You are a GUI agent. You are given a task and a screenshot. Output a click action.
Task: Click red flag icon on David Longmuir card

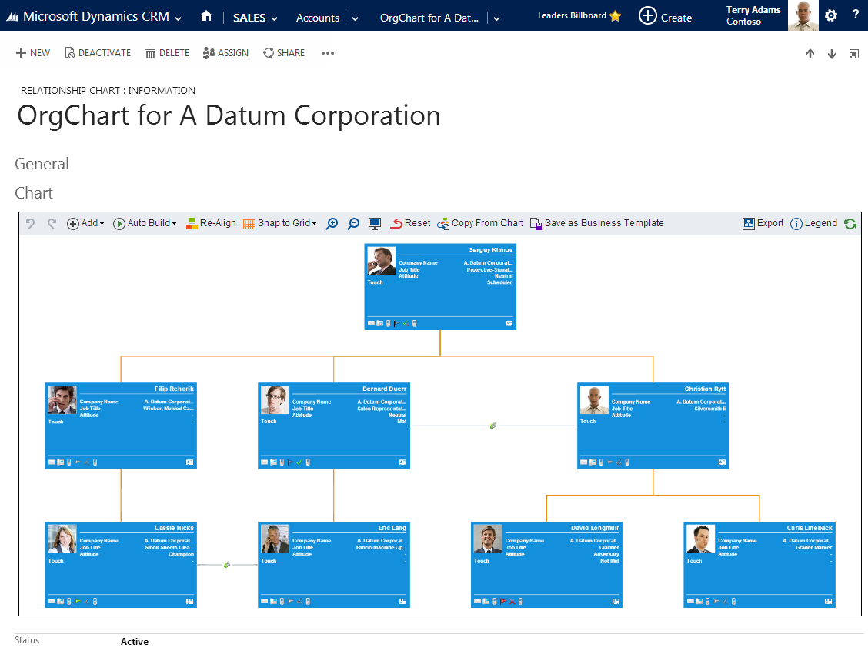pos(503,601)
